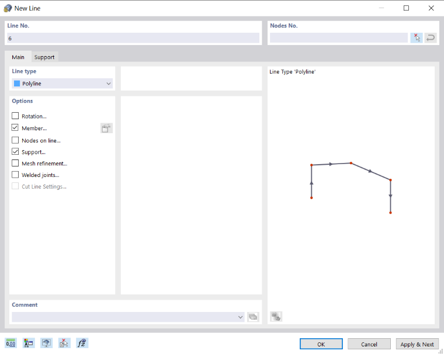Maximize the New Line dialog window
The width and height of the screenshot is (444, 354).
point(406,8)
